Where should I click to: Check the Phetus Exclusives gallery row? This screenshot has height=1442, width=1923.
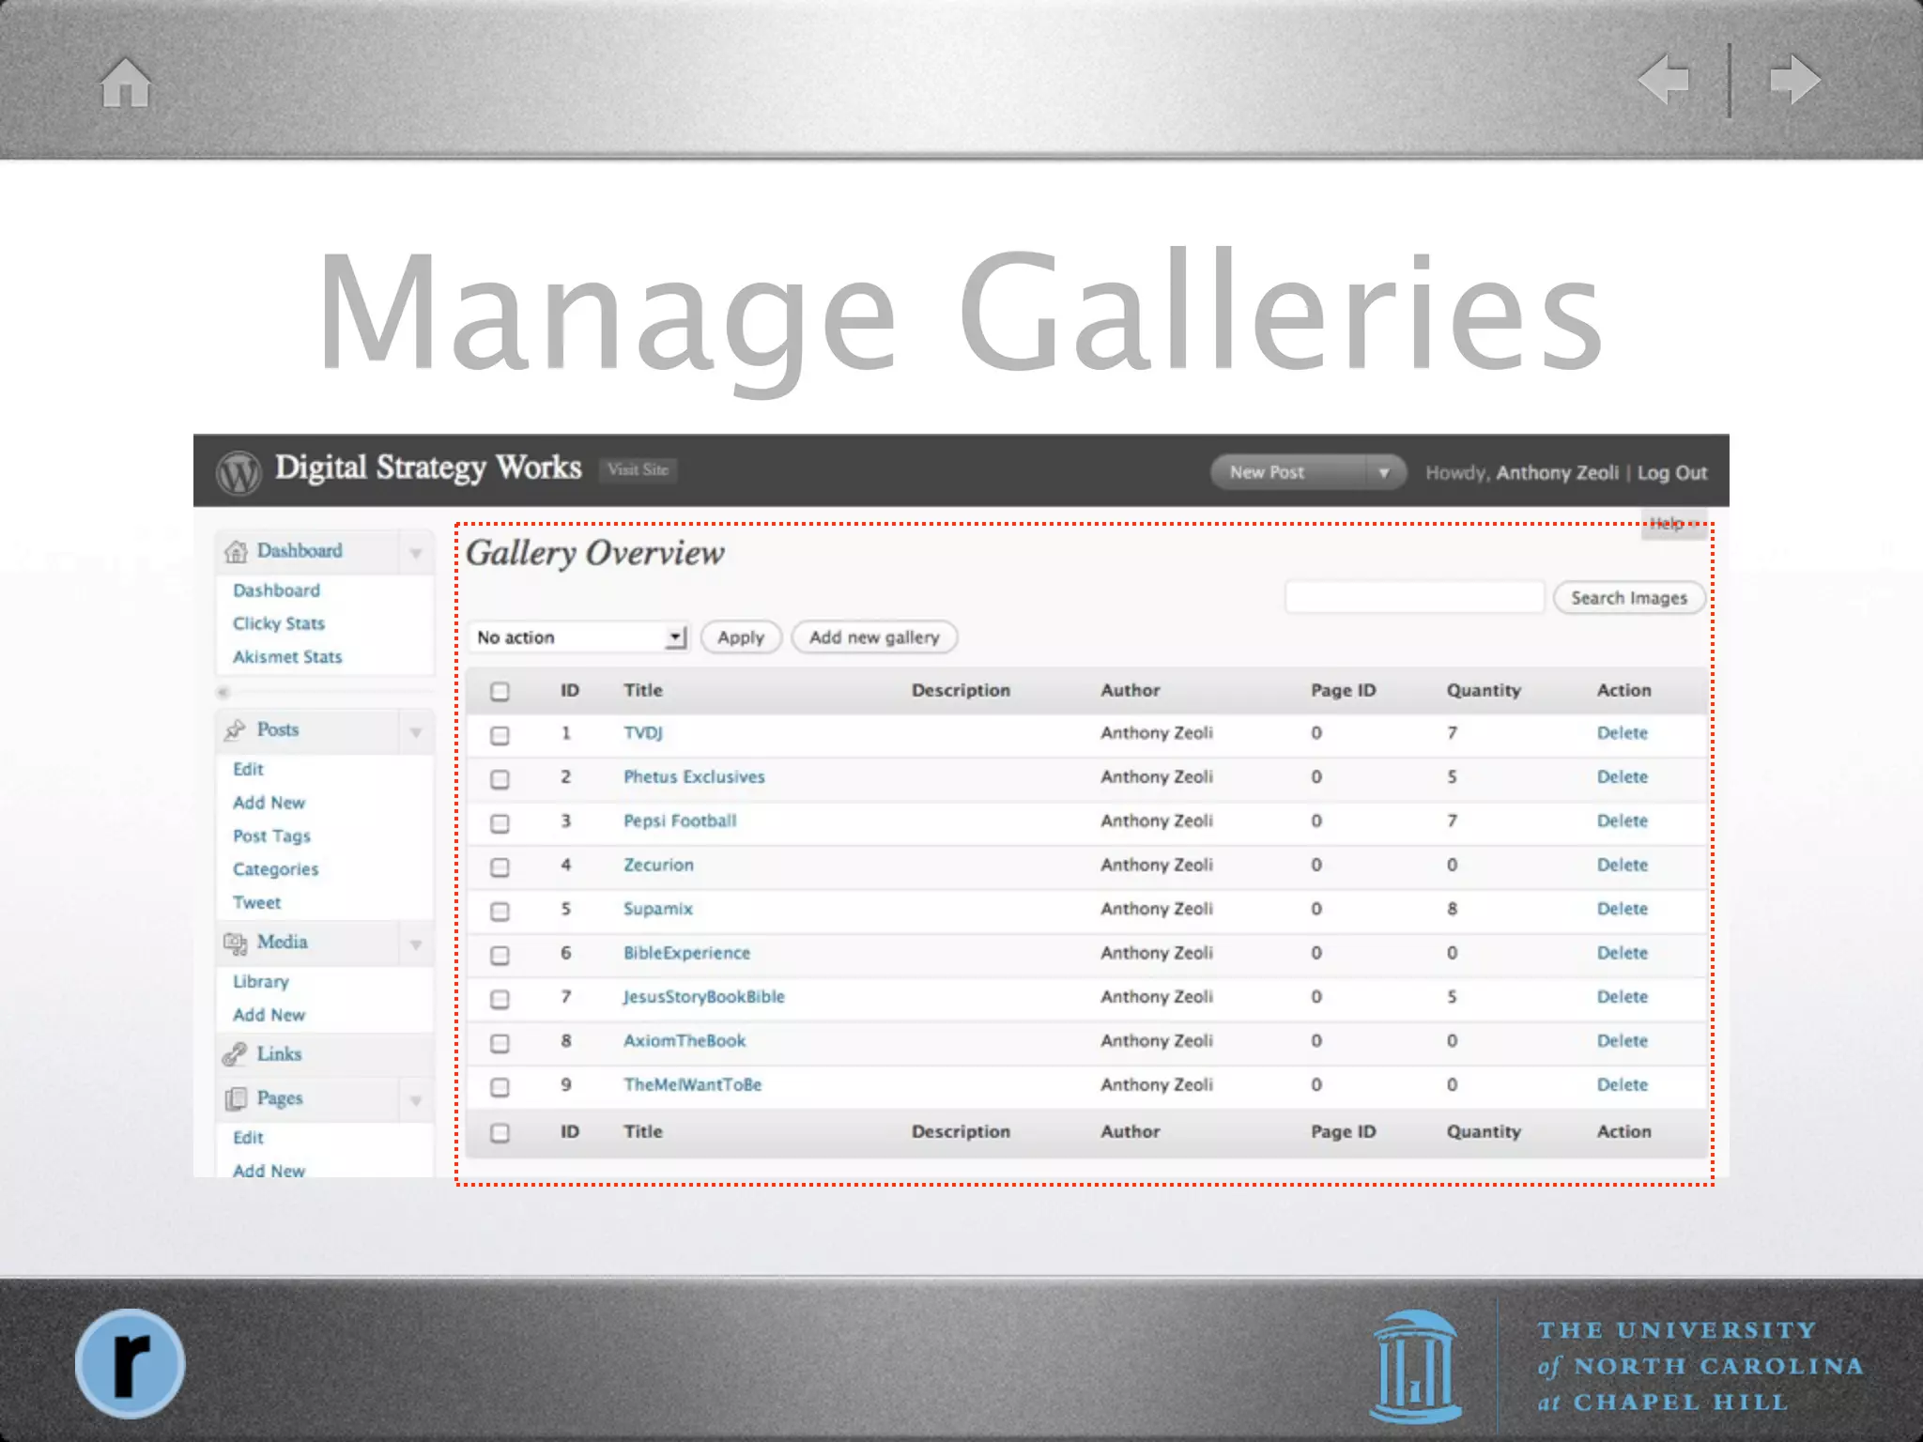[500, 779]
